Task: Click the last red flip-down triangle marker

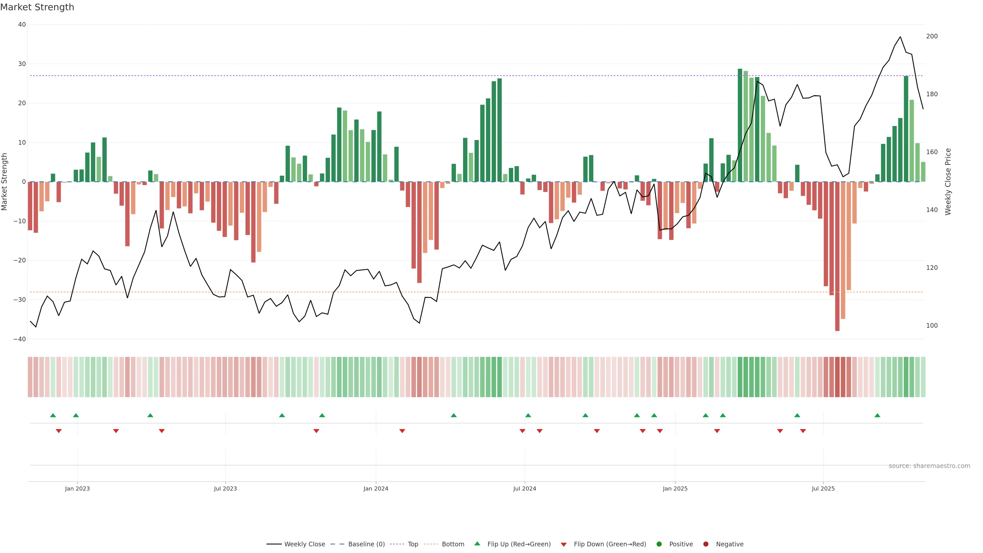Action: pos(803,431)
